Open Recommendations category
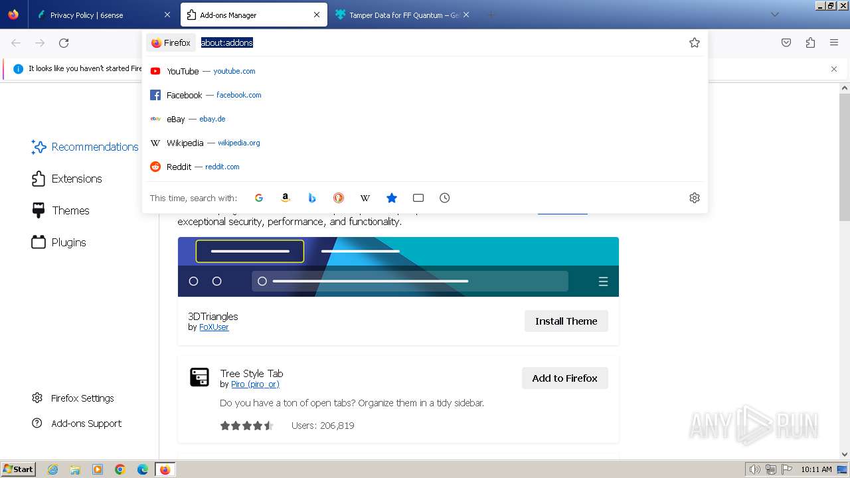Viewport: 850px width, 478px height. (x=85, y=147)
